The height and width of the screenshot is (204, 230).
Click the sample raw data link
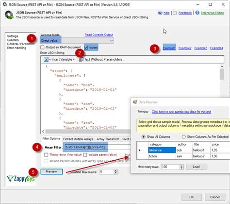point(181,112)
